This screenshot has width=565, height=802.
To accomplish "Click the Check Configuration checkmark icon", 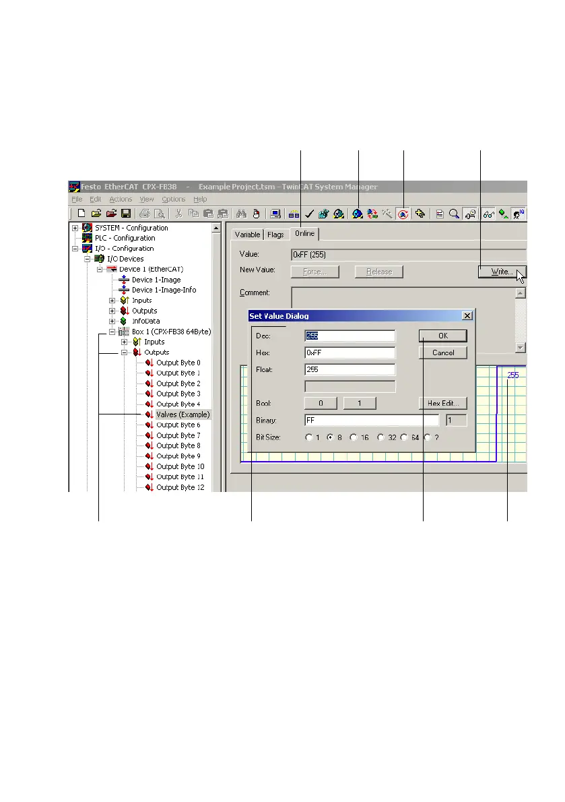I will 309,214.
